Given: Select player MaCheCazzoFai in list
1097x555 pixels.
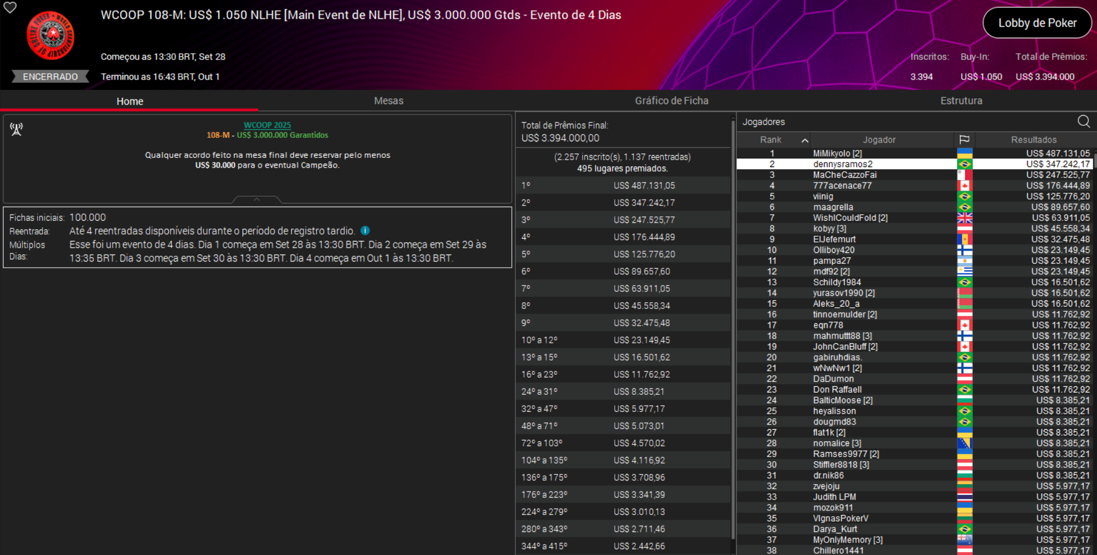Looking at the screenshot, I should (x=844, y=175).
